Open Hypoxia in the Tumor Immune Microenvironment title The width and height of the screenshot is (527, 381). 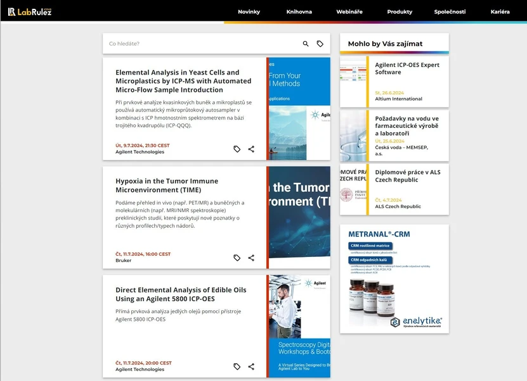coord(167,185)
